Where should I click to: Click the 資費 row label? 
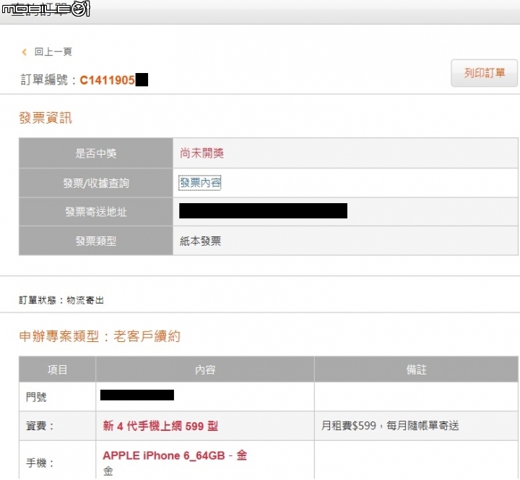[x=40, y=426]
